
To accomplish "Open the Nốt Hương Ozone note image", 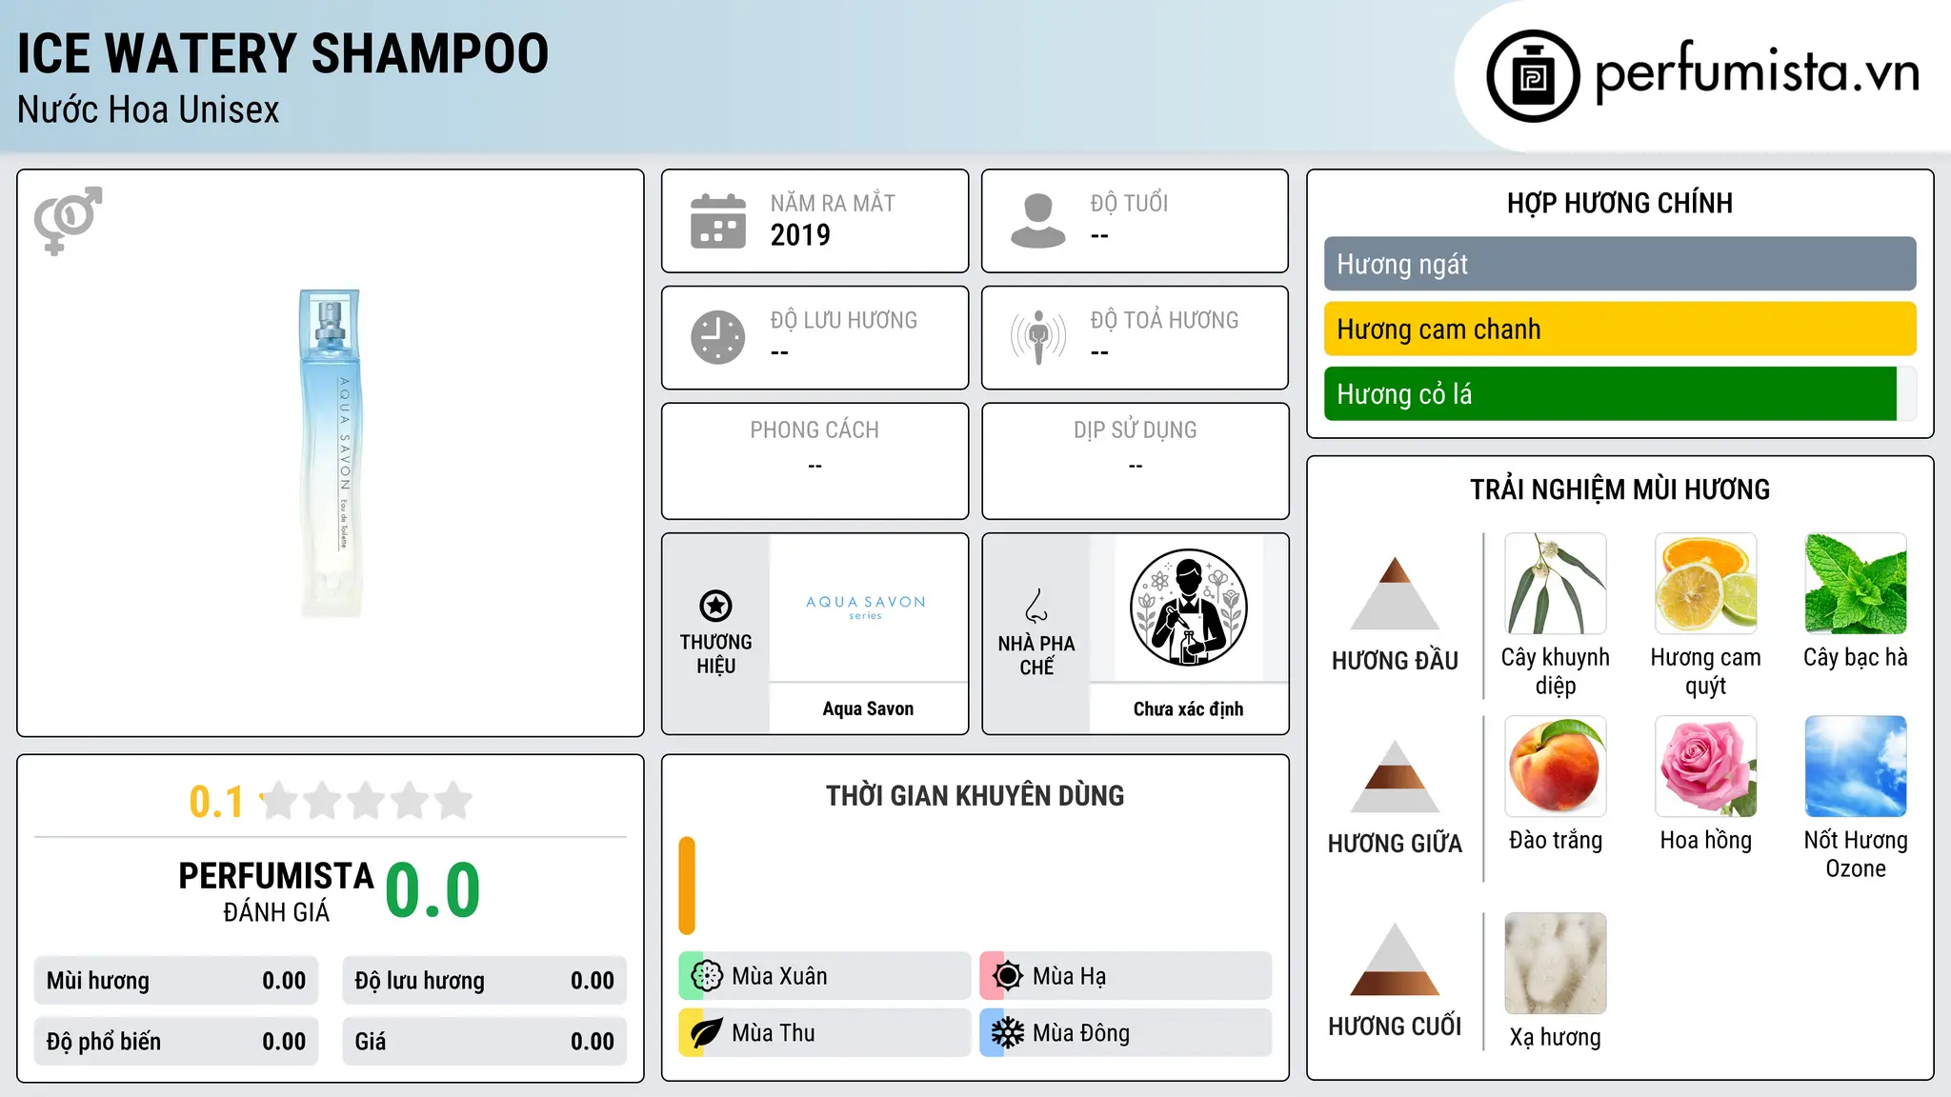I will (1856, 767).
